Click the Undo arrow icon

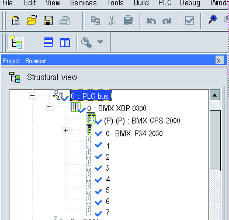click(x=151, y=20)
